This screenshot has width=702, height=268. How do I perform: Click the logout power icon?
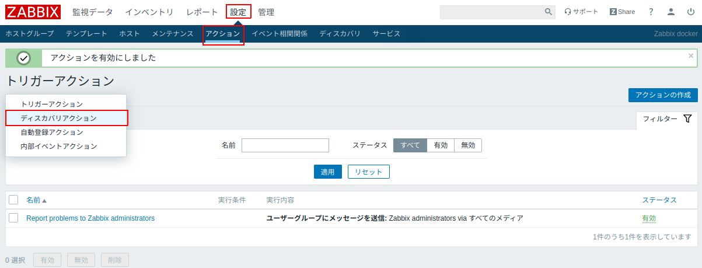[690, 12]
